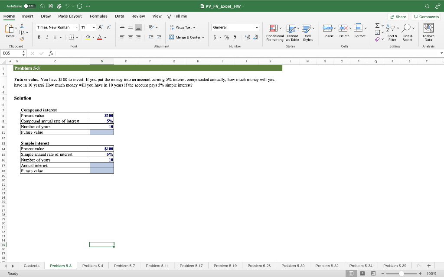The image size is (444, 277).
Task: Increase font size with the larger A icon
Action: click(x=101, y=27)
